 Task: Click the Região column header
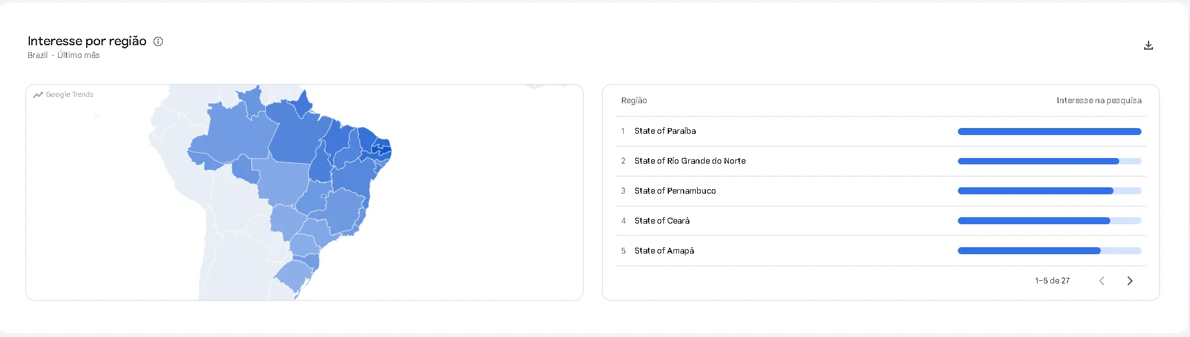(x=634, y=101)
